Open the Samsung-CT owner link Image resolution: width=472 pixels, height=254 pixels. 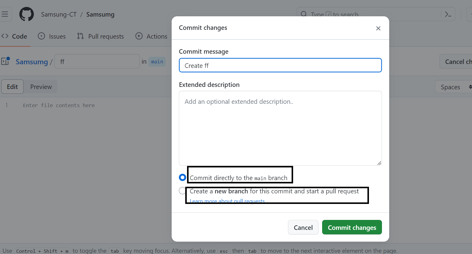point(59,14)
